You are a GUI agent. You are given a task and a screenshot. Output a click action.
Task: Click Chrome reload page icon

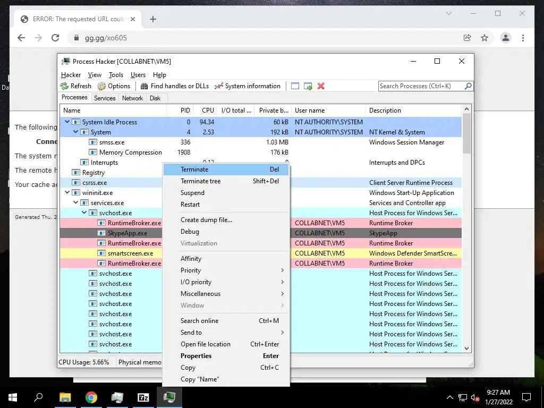(55, 38)
